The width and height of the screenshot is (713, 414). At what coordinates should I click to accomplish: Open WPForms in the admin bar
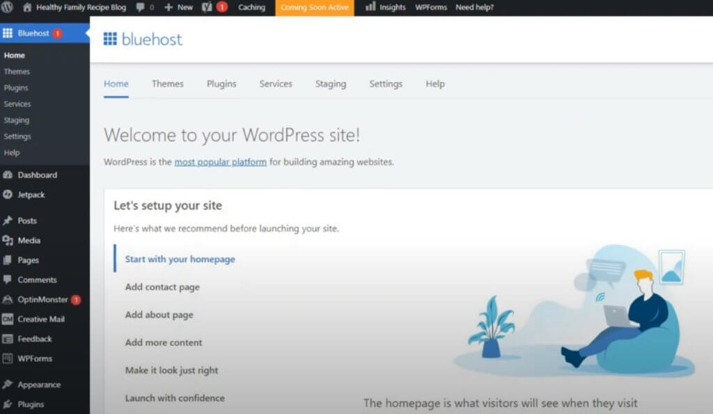click(430, 7)
